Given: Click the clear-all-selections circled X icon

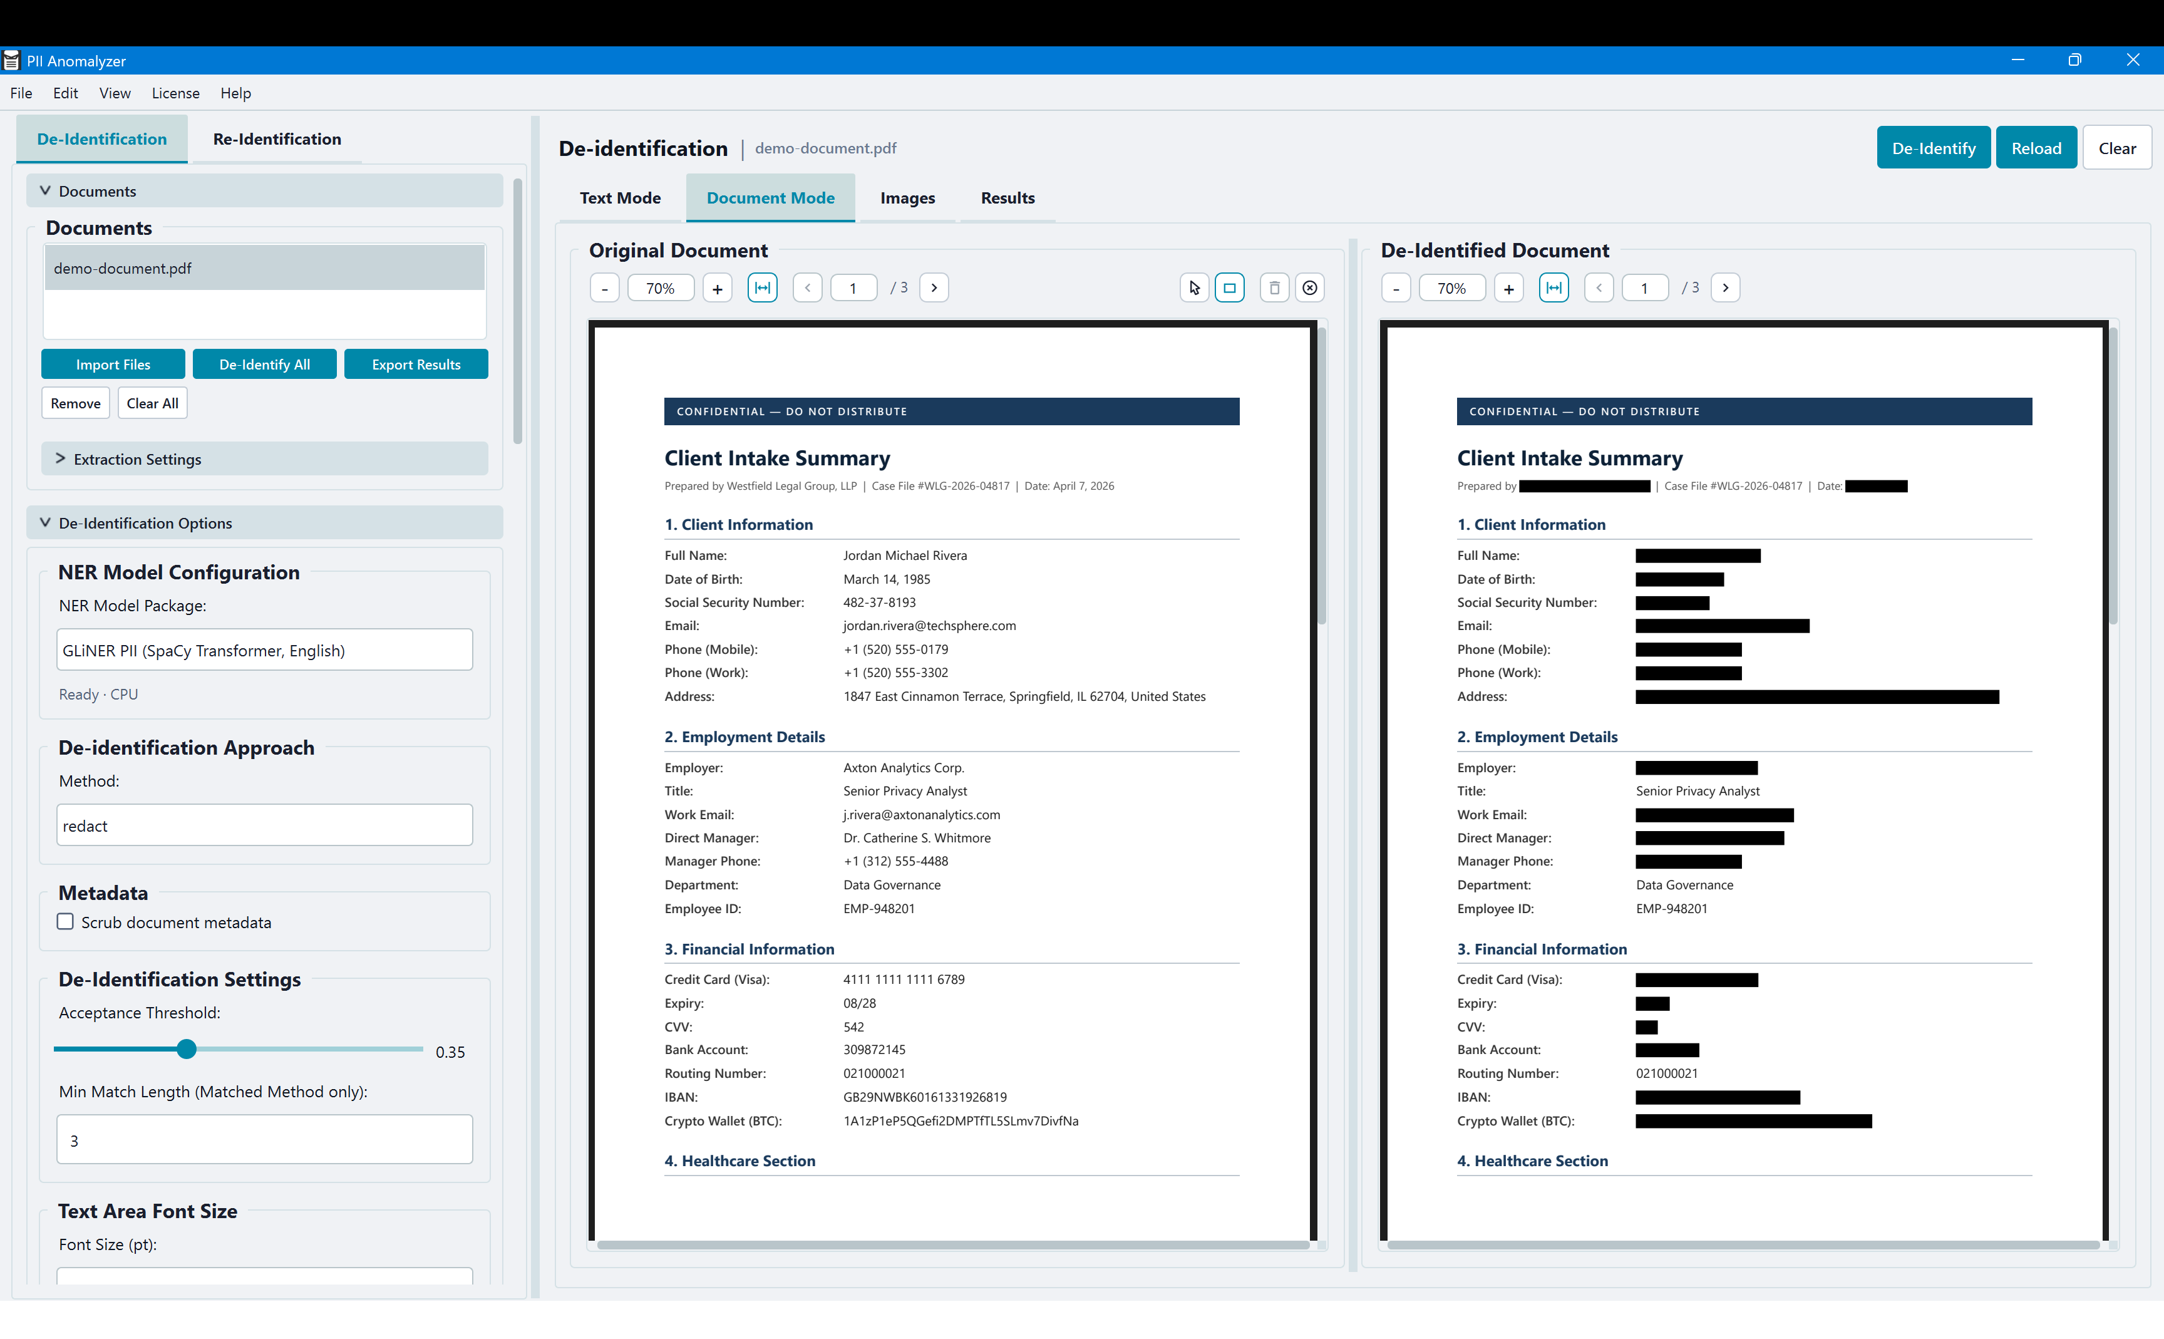Looking at the screenshot, I should (1309, 287).
